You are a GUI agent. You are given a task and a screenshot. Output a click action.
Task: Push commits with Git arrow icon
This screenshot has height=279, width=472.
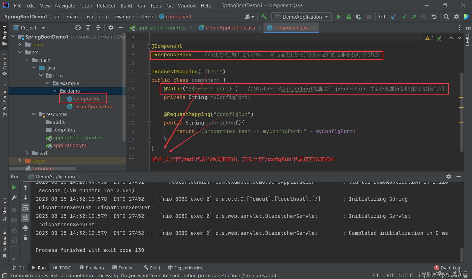coord(414,17)
